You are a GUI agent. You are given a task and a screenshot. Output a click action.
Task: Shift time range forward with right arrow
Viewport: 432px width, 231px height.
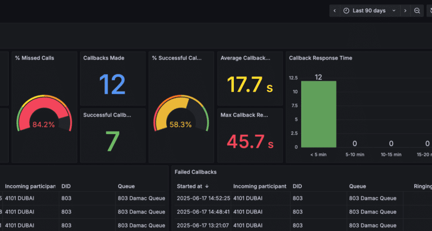pyautogui.click(x=405, y=11)
